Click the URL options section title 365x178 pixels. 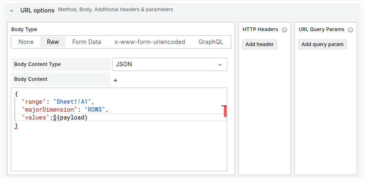tap(37, 10)
